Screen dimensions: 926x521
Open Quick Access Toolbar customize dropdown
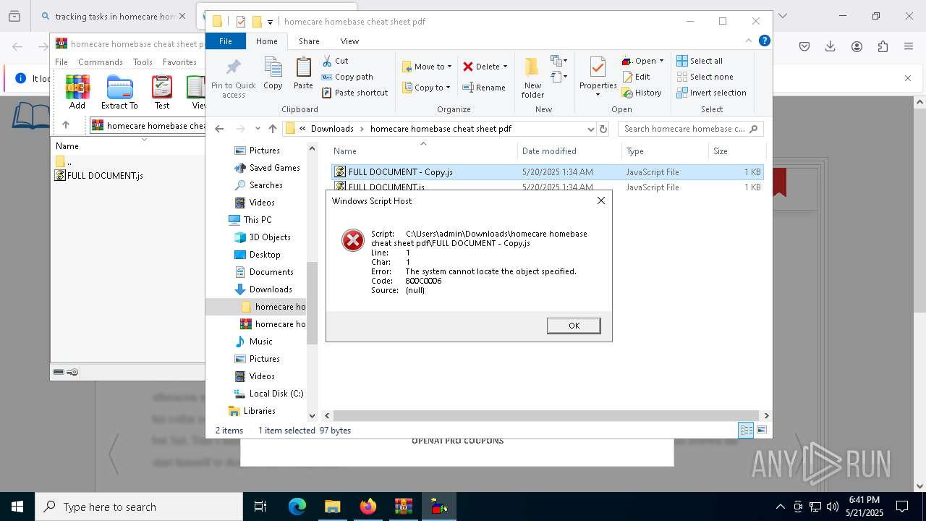[x=270, y=22]
